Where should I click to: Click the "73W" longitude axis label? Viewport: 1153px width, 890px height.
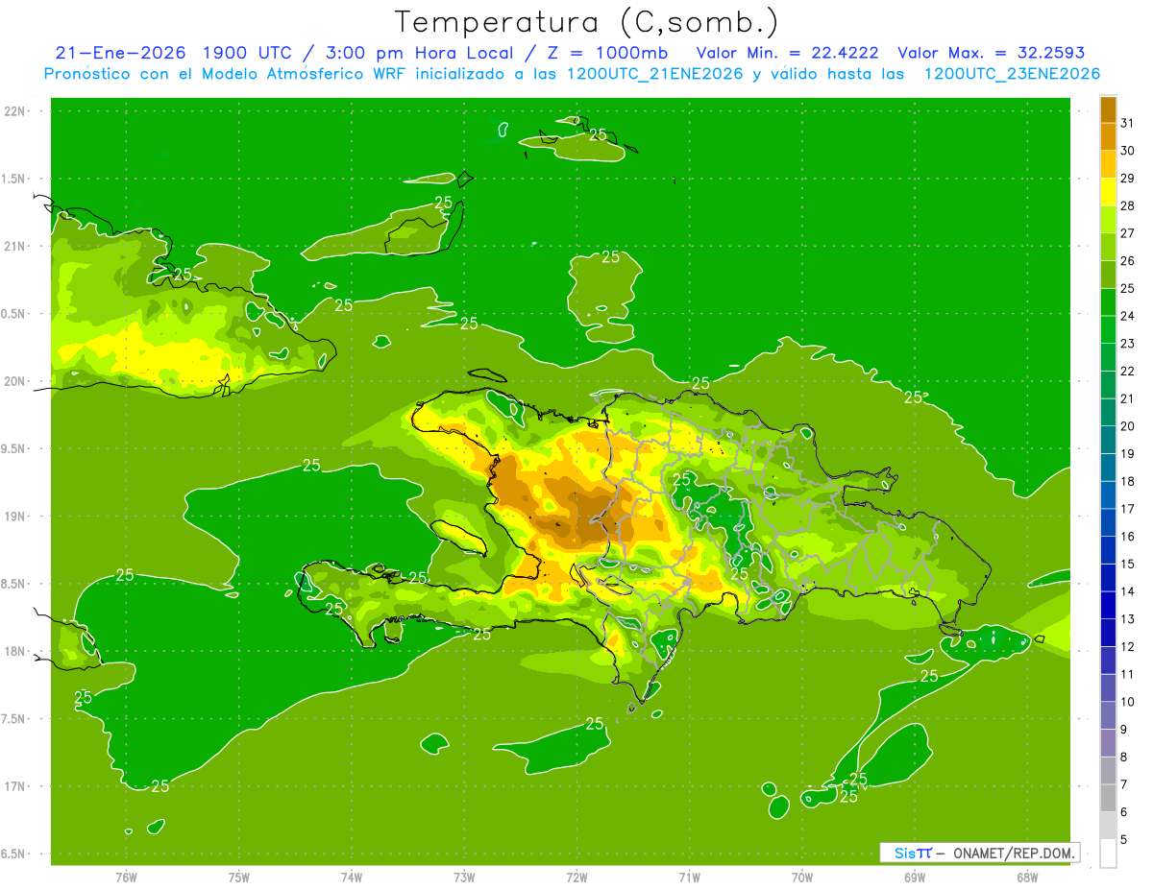(464, 877)
